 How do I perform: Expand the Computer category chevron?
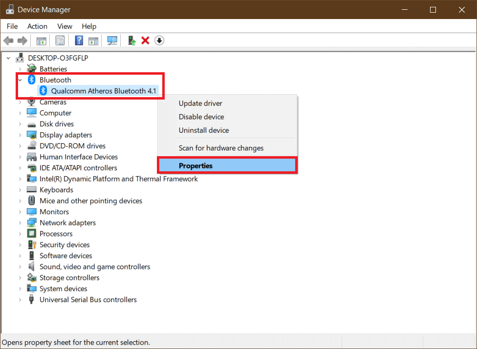point(20,113)
